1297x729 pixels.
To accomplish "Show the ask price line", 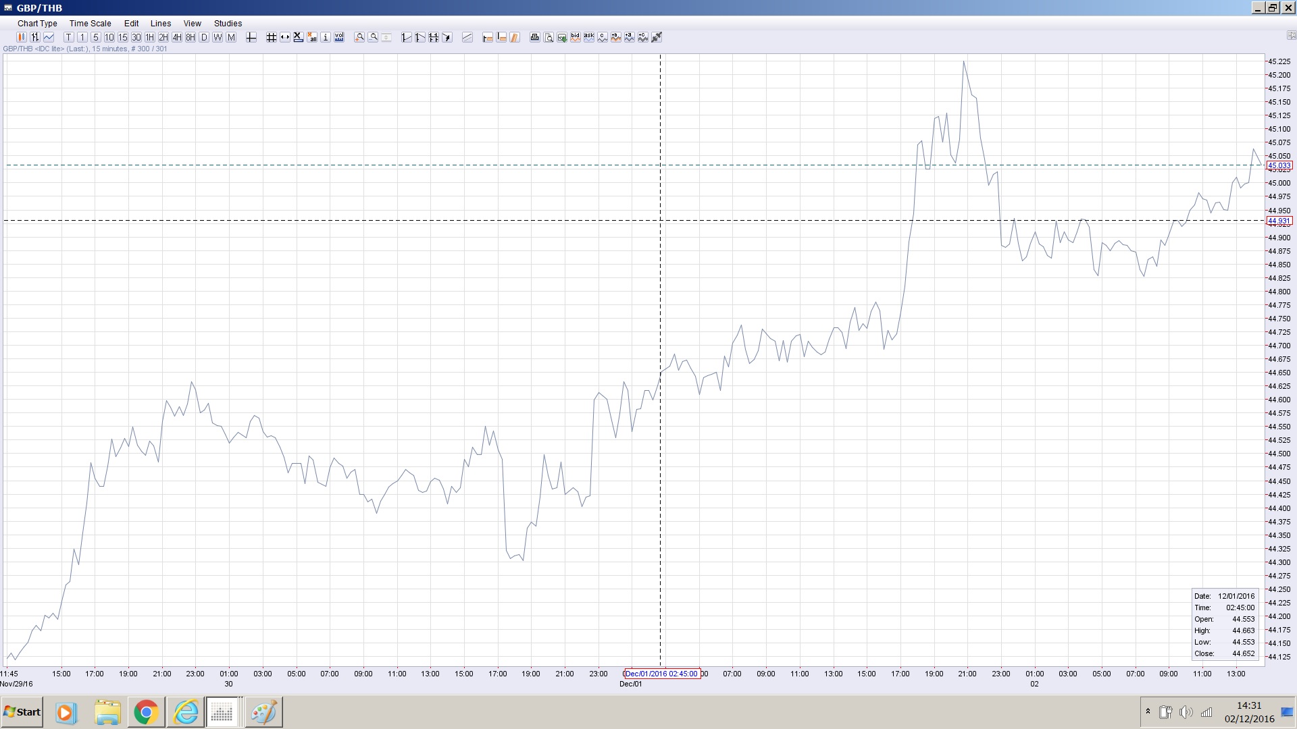I will point(589,37).
